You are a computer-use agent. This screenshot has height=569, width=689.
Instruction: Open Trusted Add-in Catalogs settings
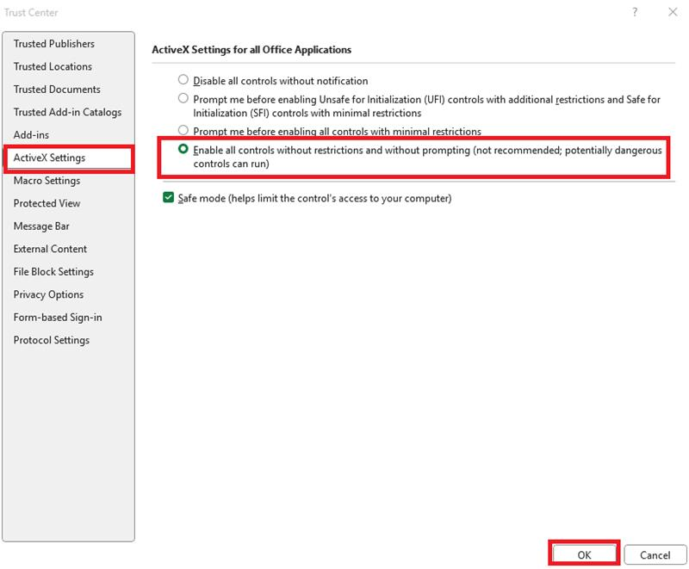(66, 112)
